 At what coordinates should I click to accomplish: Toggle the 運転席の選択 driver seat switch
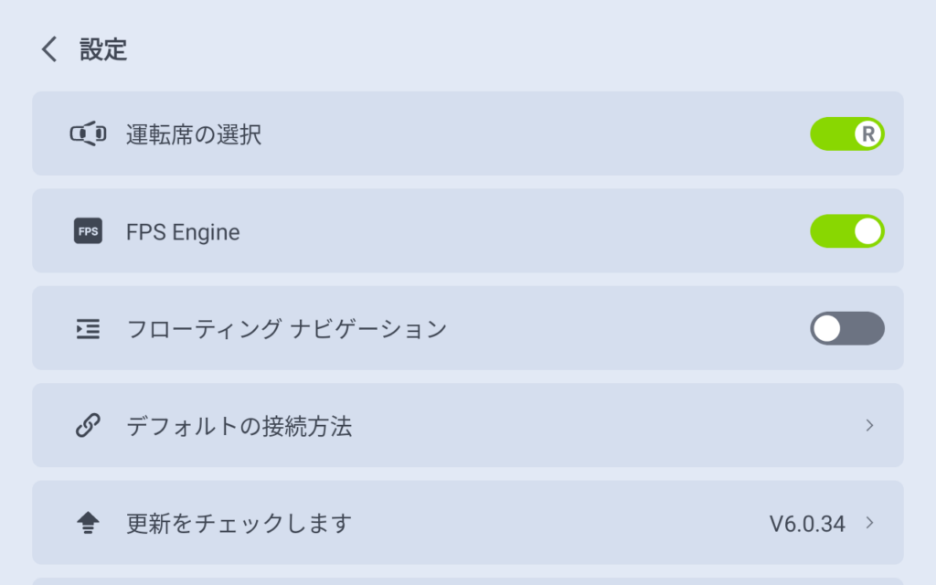846,134
